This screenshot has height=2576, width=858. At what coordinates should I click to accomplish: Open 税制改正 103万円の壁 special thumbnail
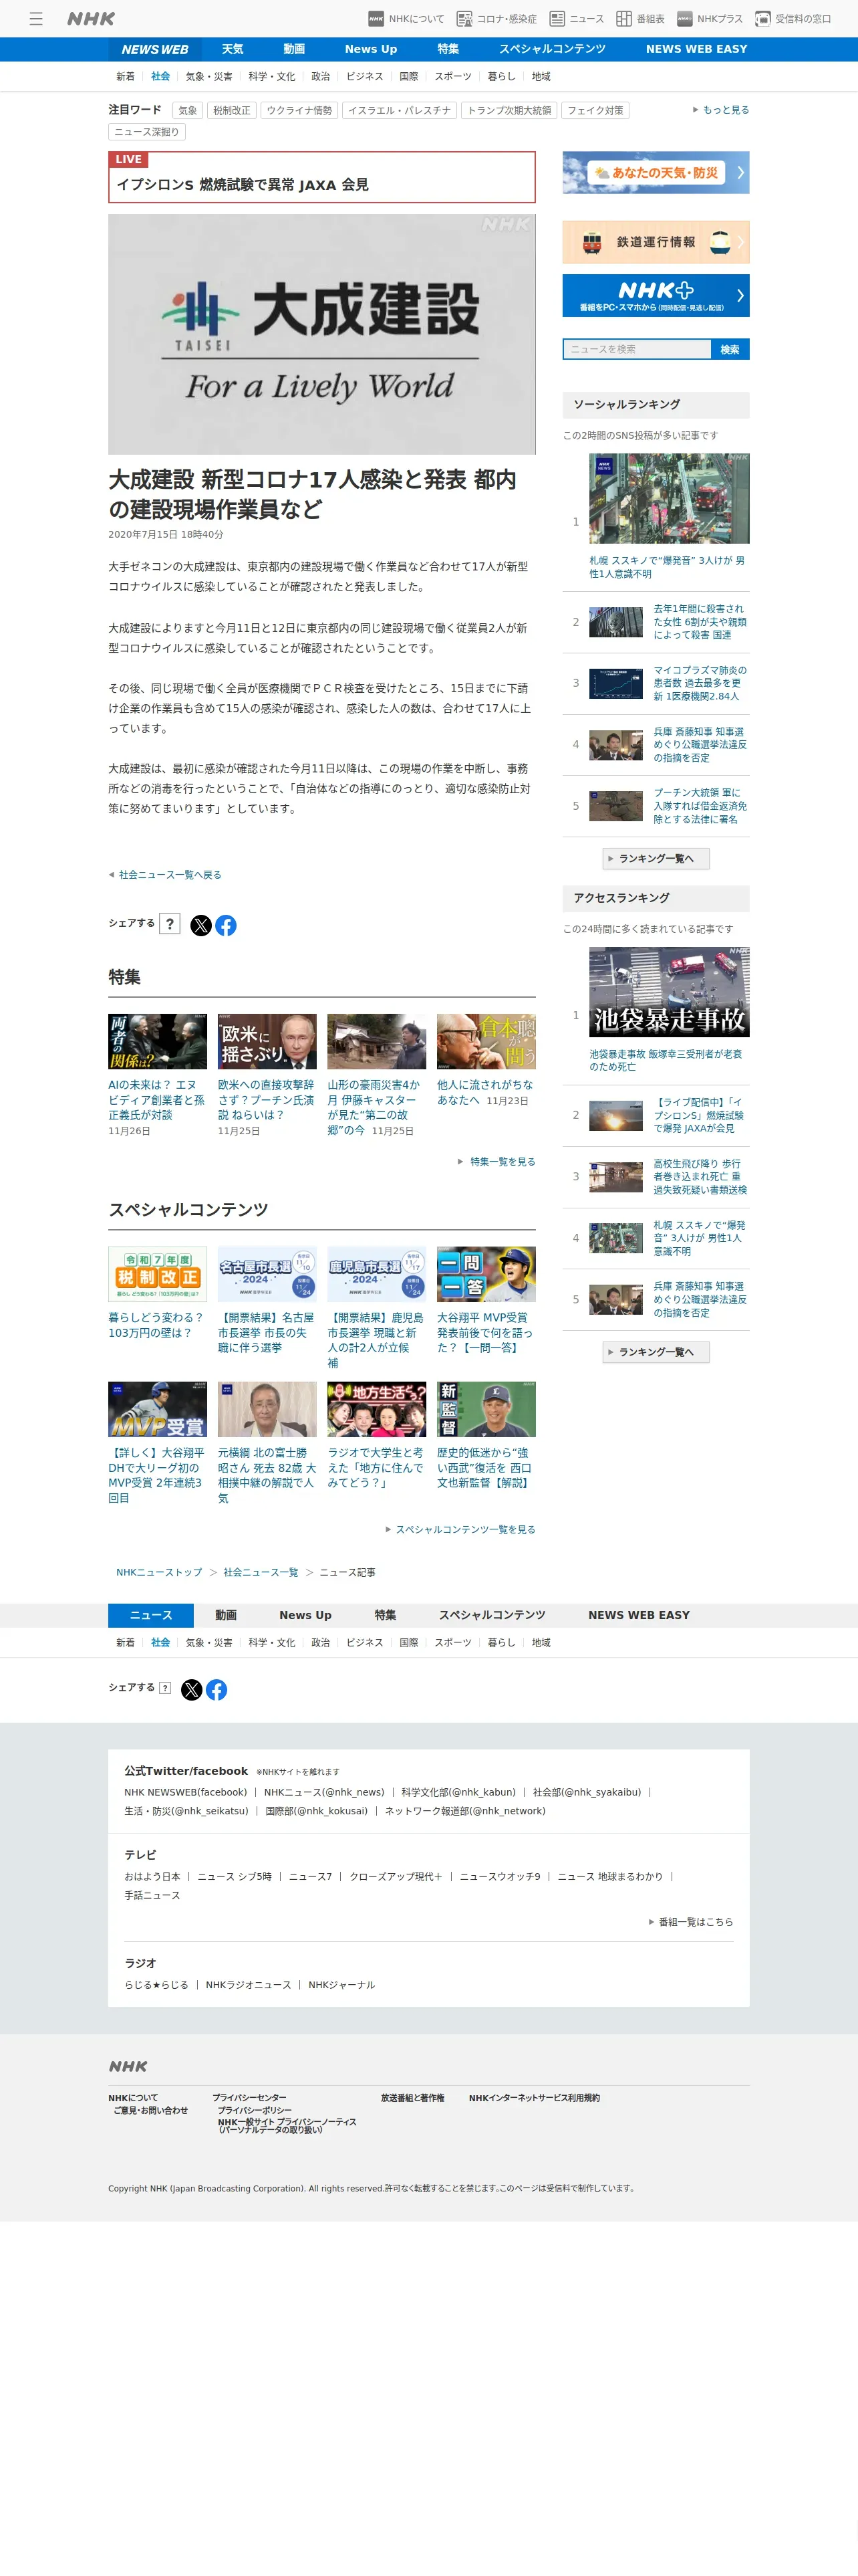coord(157,1273)
